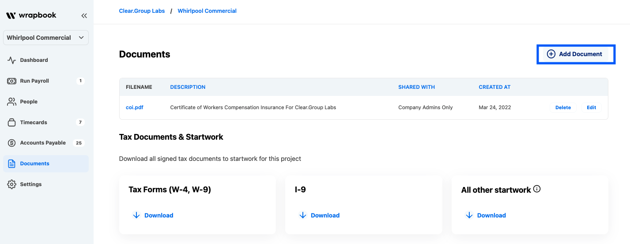Delete the coi.pdf document
The height and width of the screenshot is (244, 630).
563,107
